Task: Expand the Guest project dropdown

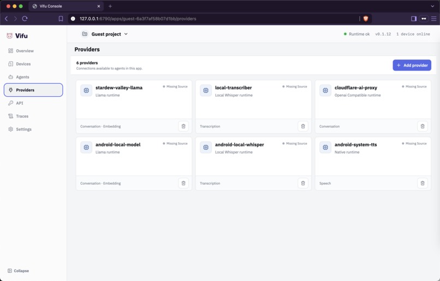Action: coord(126,34)
